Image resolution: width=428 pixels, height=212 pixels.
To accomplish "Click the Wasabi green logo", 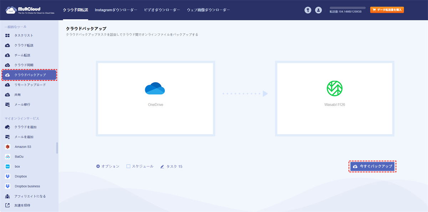I will (335, 89).
